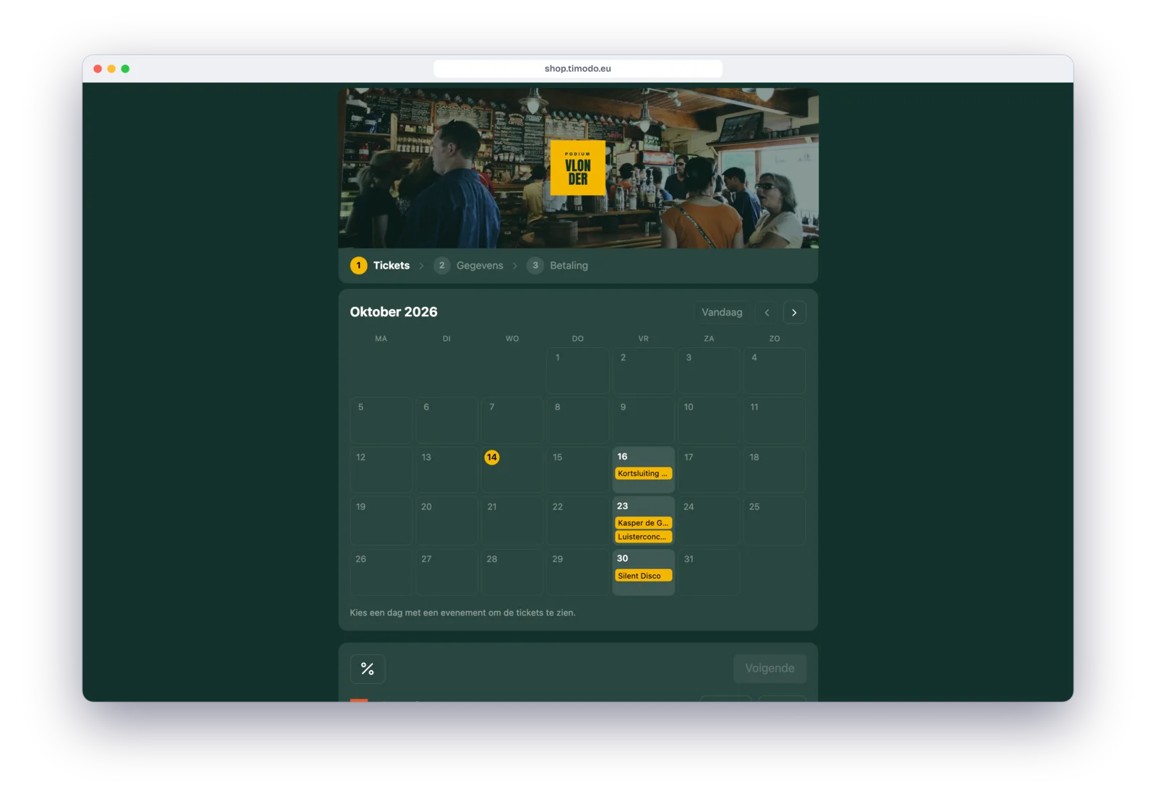Click day 31 in the calendar
1156x798 pixels.
point(709,573)
